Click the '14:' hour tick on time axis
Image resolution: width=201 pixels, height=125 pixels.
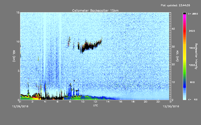(x=108, y=102)
